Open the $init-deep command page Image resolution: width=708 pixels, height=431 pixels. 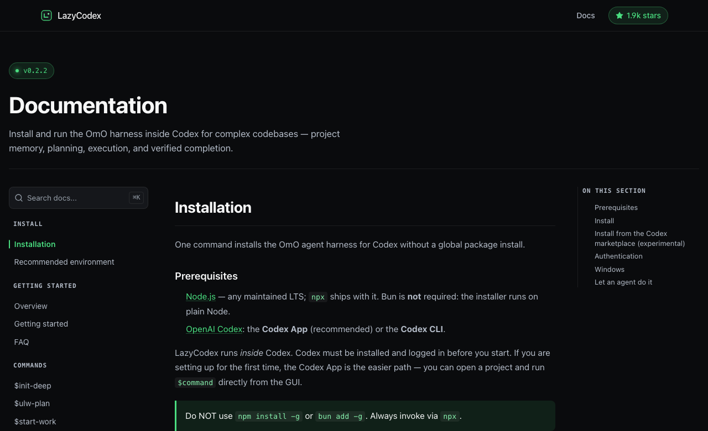[x=33, y=386]
